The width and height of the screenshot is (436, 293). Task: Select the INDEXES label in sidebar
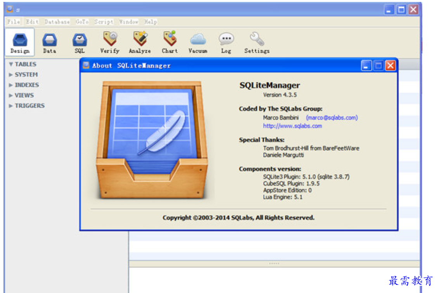pos(27,85)
